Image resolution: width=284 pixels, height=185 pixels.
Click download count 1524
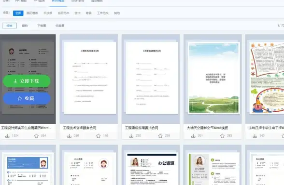[x=15, y=136]
